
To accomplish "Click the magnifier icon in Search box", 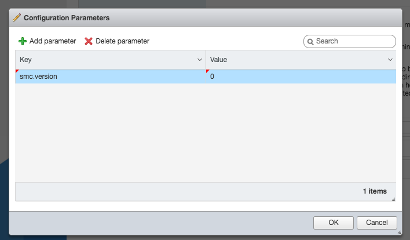I will click(310, 42).
